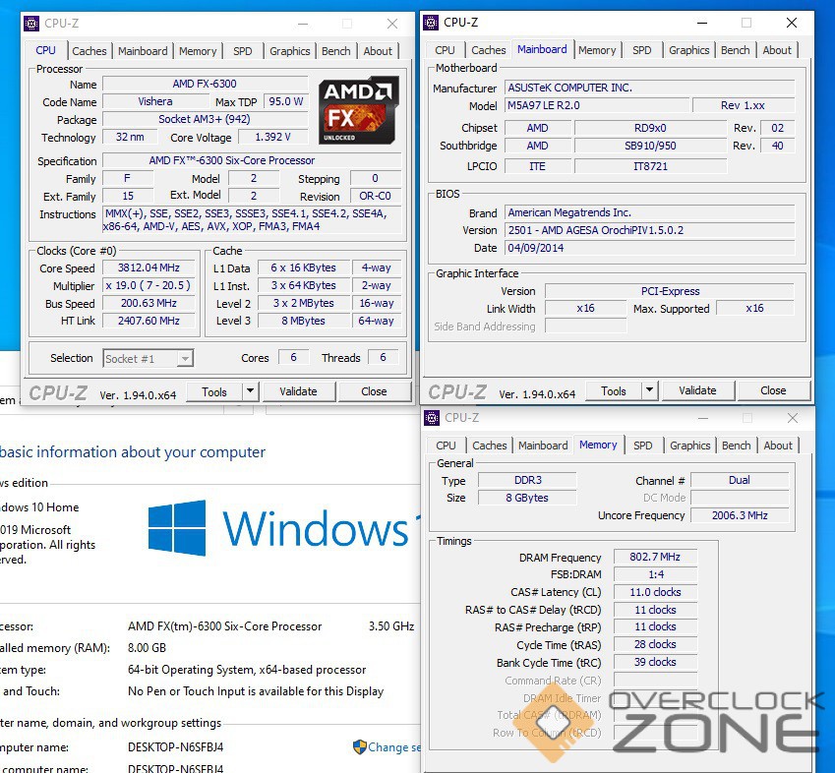Open Memory tab in Mainboard window
Viewport: 835px width, 773px height.
[597, 50]
